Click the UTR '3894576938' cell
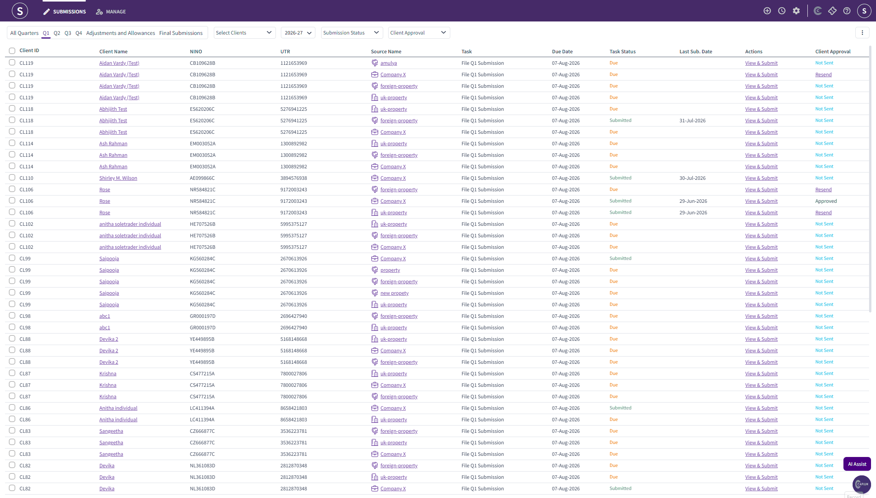Screen dimensions: 876x498 [x=294, y=178]
